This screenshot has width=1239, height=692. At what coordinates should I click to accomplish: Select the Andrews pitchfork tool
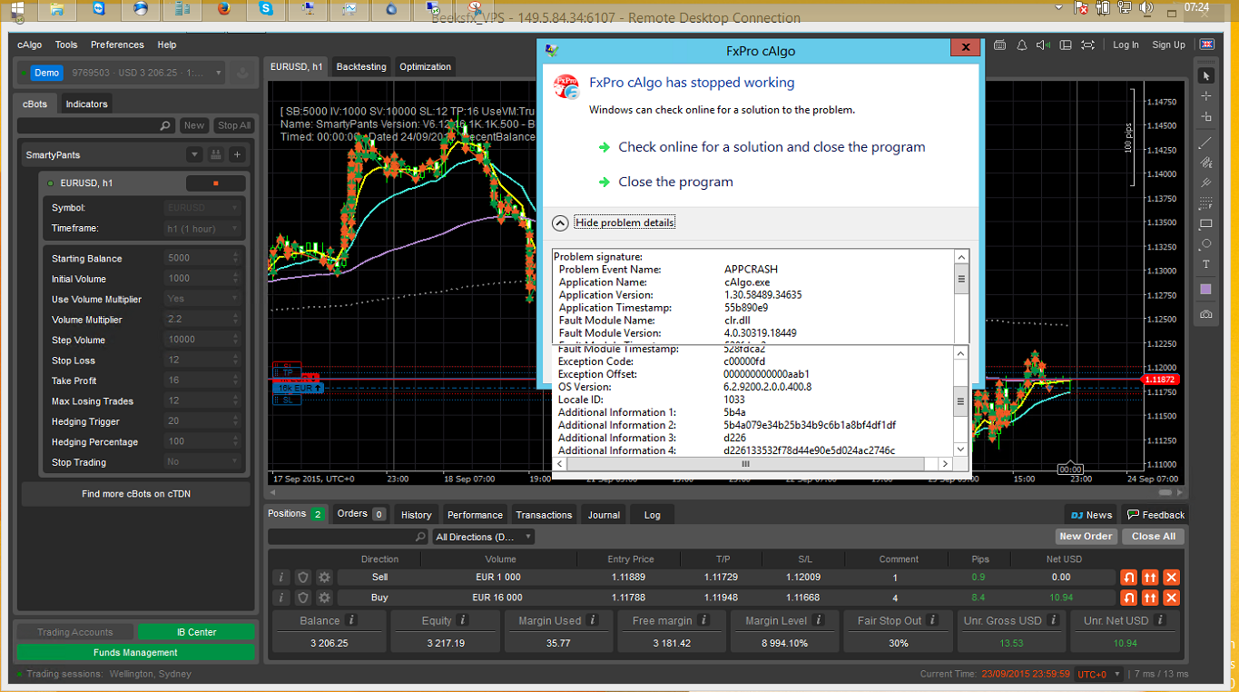click(x=1206, y=183)
